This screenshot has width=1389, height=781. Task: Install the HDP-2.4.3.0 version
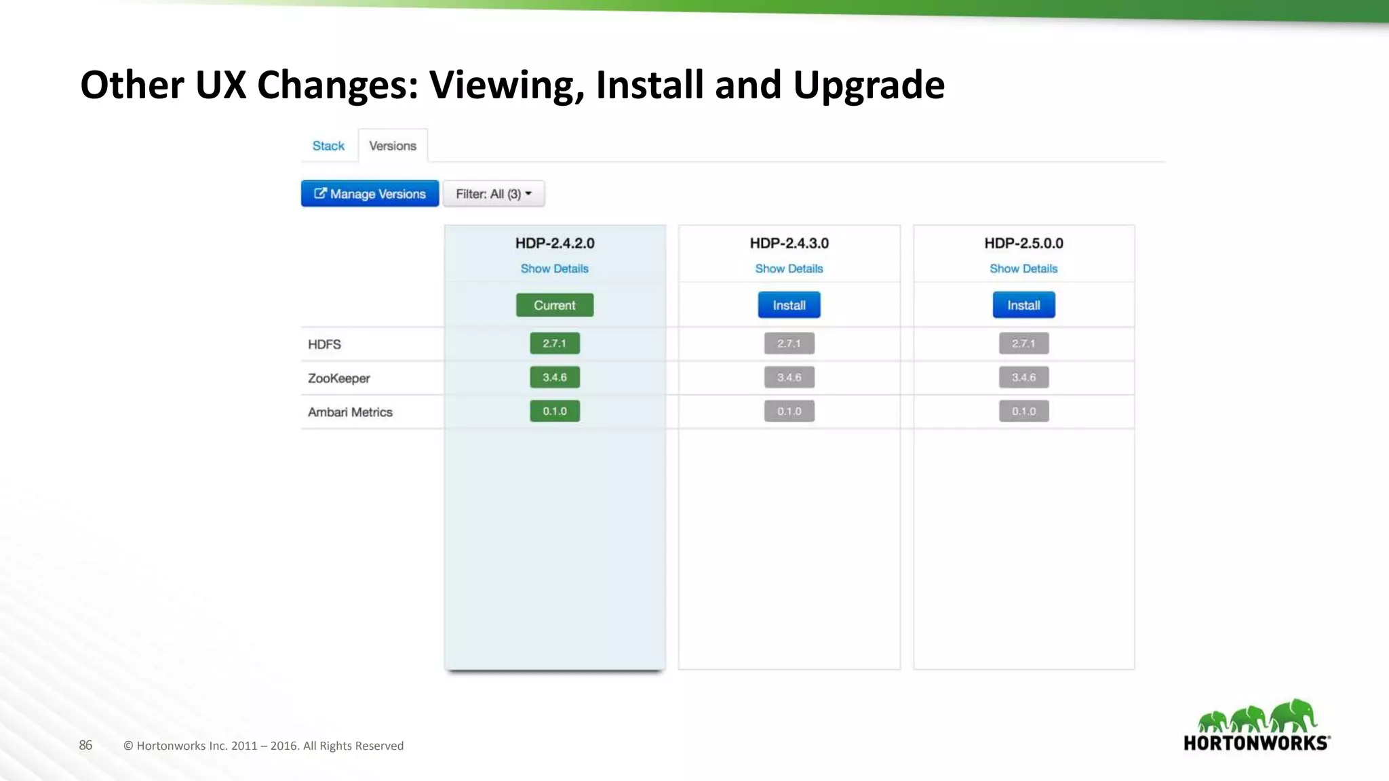789,305
